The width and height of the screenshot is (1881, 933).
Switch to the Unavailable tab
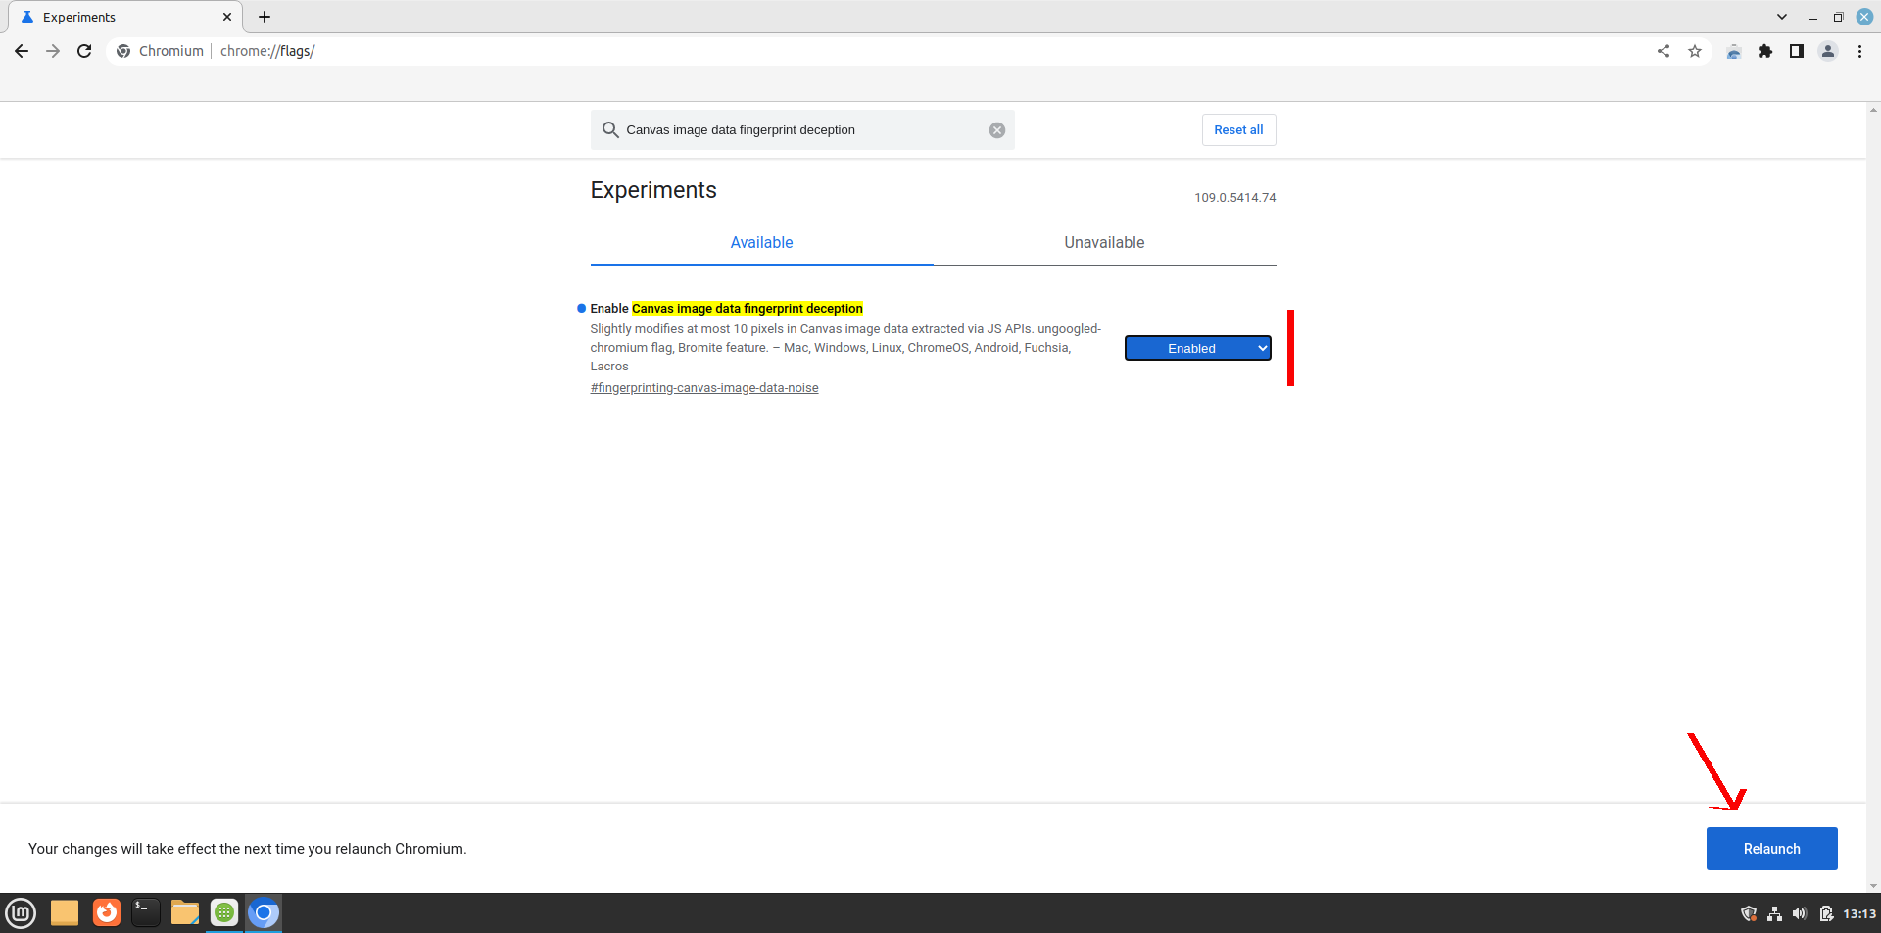click(1104, 243)
